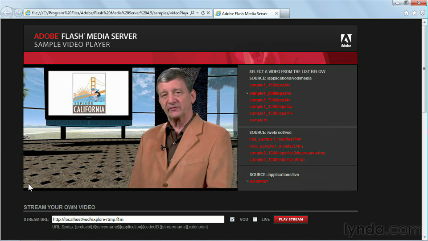Click the search magnifier in address bar
The image size is (428, 241).
click(x=192, y=13)
